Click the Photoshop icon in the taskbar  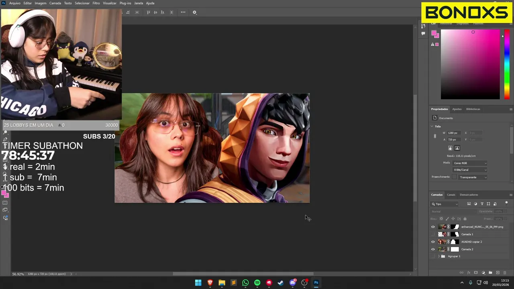tap(316, 283)
